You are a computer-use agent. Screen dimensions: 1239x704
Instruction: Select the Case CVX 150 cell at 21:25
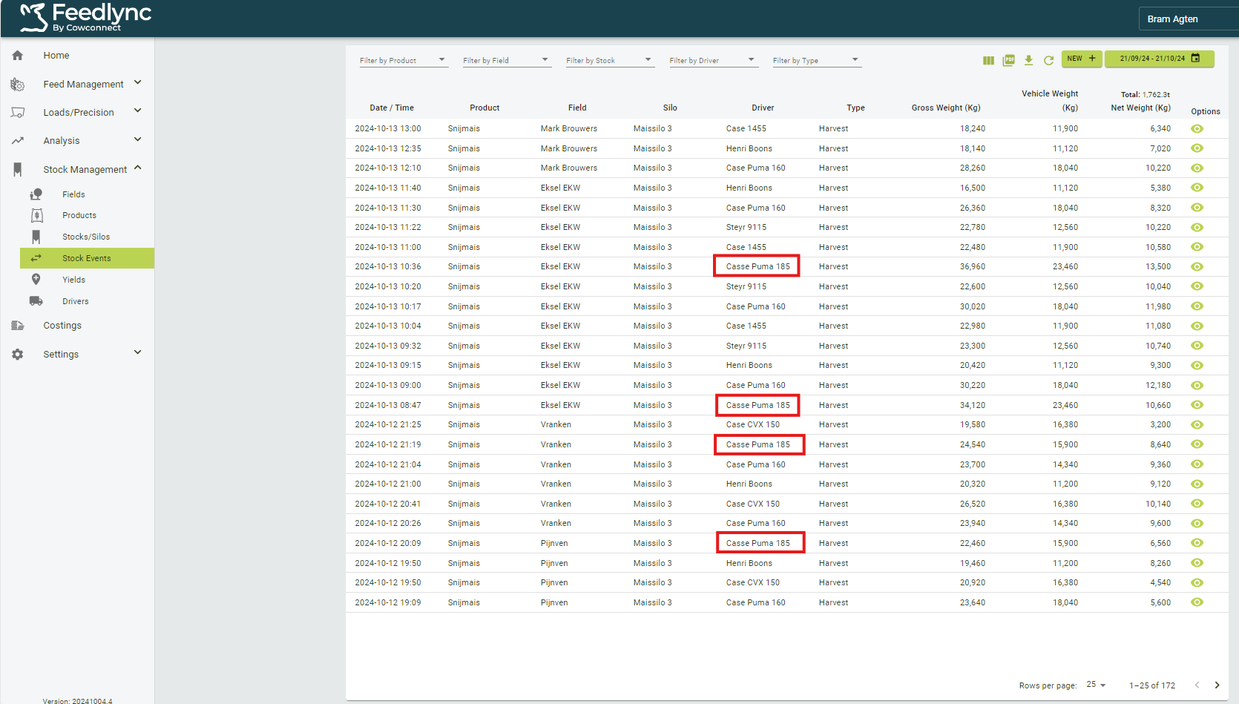(753, 424)
